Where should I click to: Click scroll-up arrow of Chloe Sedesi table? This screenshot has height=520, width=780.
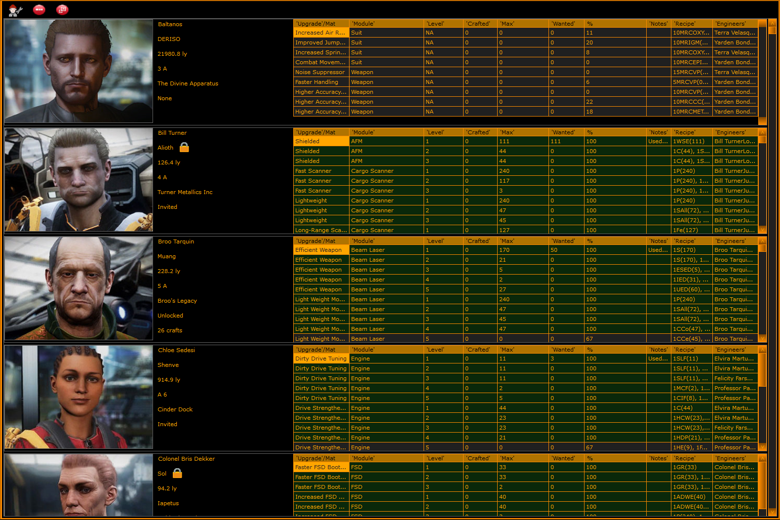762,350
